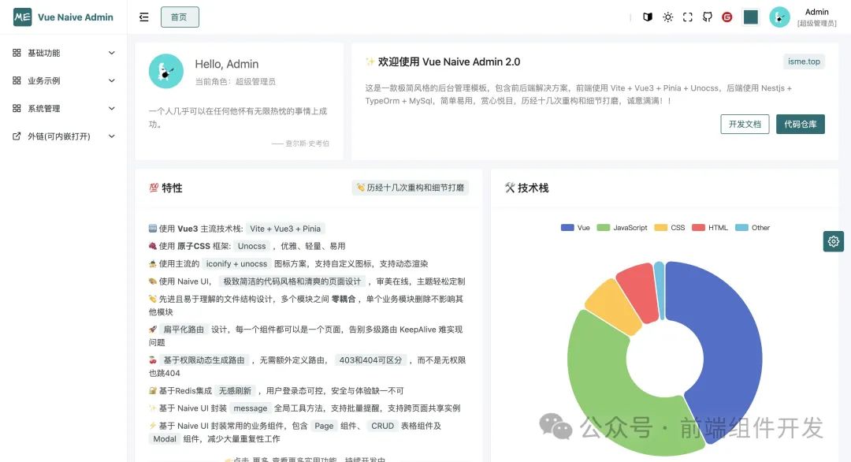Open the 业务示例 menu item
Screen dimensions: 851x462
[64, 80]
